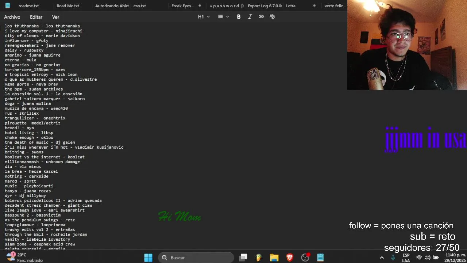Viewport: 467px width, 263px height.
Task: Open Notepad icon in the taskbar
Action: pos(320,258)
